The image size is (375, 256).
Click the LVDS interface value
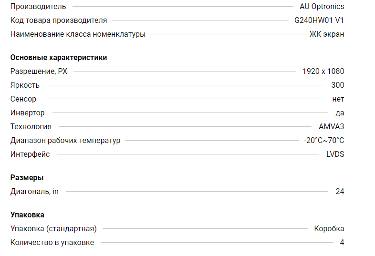pos(335,154)
